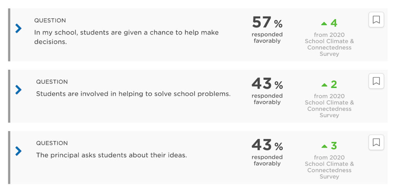Open the text 'students are given a chance to help make decisions'

click(x=126, y=37)
